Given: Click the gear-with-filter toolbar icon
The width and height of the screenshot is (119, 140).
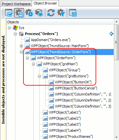Looking at the screenshot, I should tap(61, 13).
